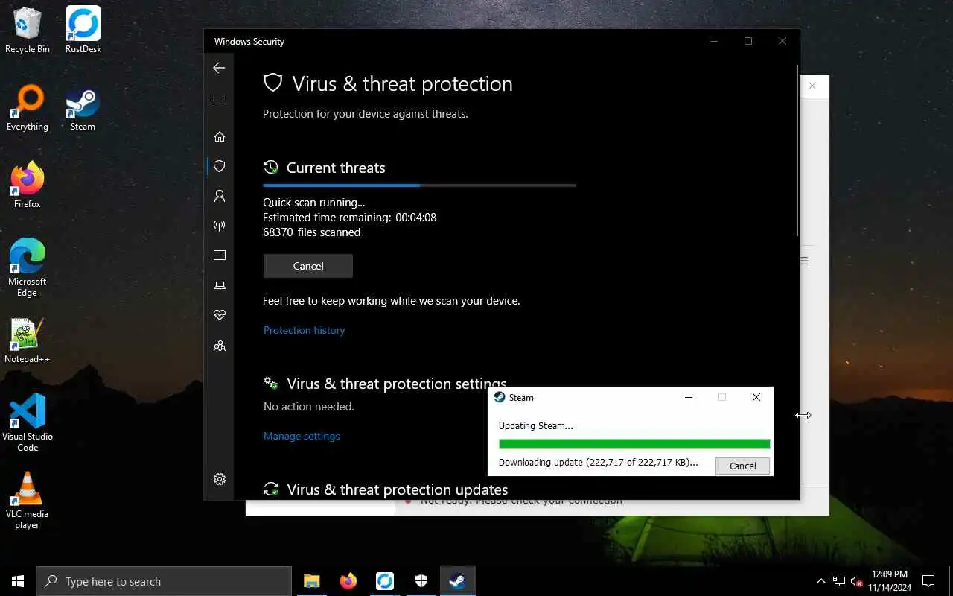Maximize the Windows Security window
Screen dimensions: 953x596
748,41
